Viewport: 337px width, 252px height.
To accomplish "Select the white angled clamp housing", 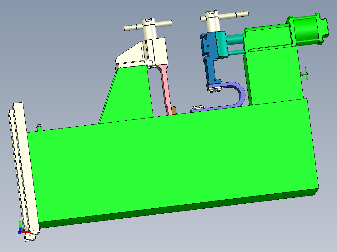I will click(142, 53).
